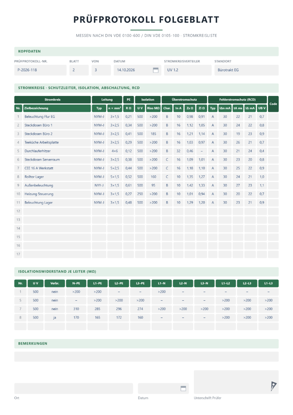293x415 pixels.
Task: Select cell 'Durchlauferhitzer'
Action: point(57,151)
